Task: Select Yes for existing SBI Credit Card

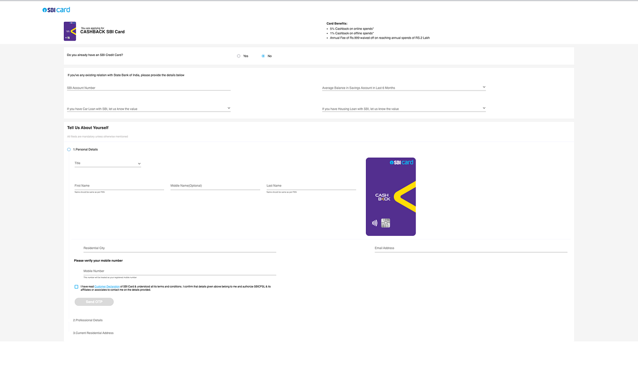Action: 239,56
